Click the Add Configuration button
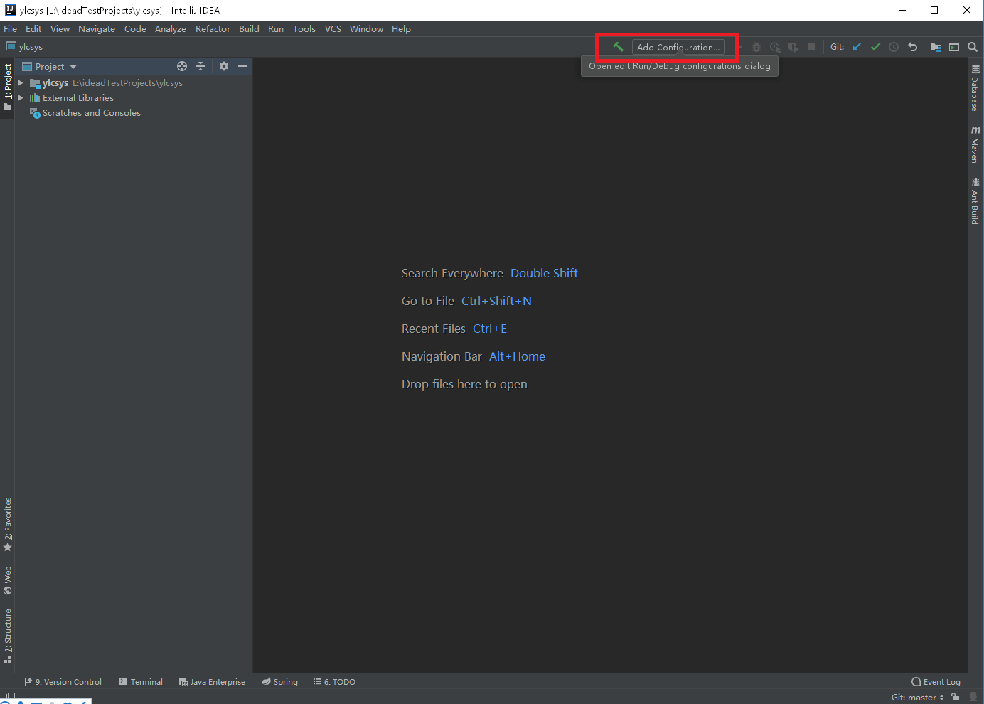984x704 pixels. coord(678,47)
